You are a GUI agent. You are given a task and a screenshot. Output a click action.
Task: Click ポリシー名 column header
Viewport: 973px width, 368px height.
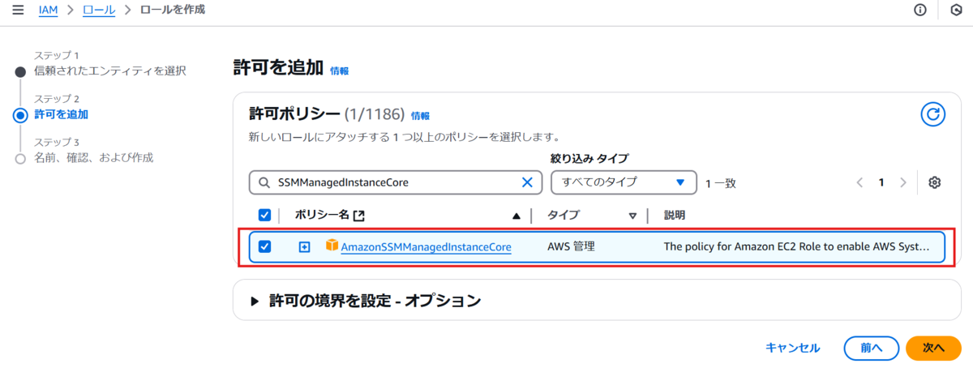point(322,215)
